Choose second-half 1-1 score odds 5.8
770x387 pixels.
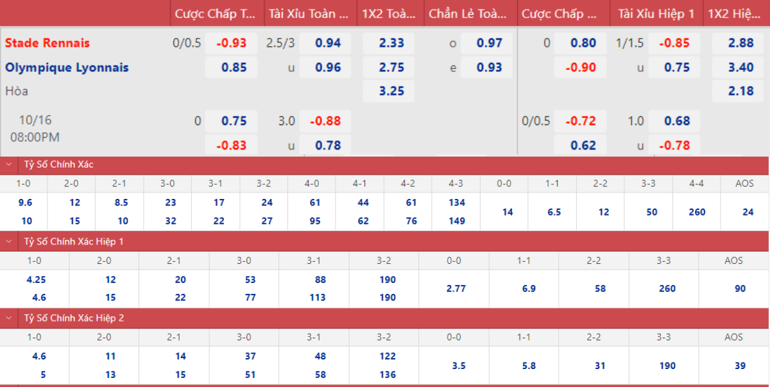point(529,366)
